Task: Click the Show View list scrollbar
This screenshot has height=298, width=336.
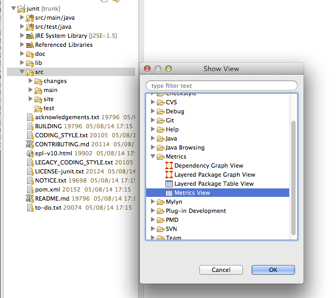Action: tap(293, 176)
